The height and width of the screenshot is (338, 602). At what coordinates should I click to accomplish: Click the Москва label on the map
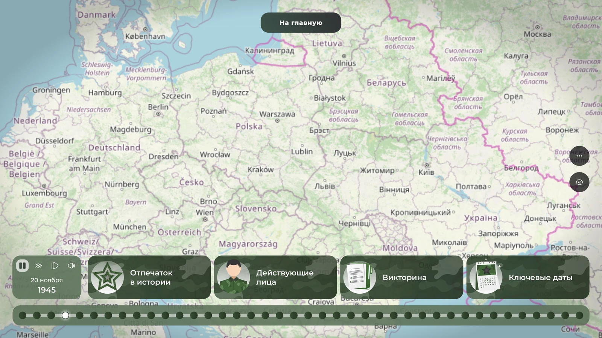(537, 34)
